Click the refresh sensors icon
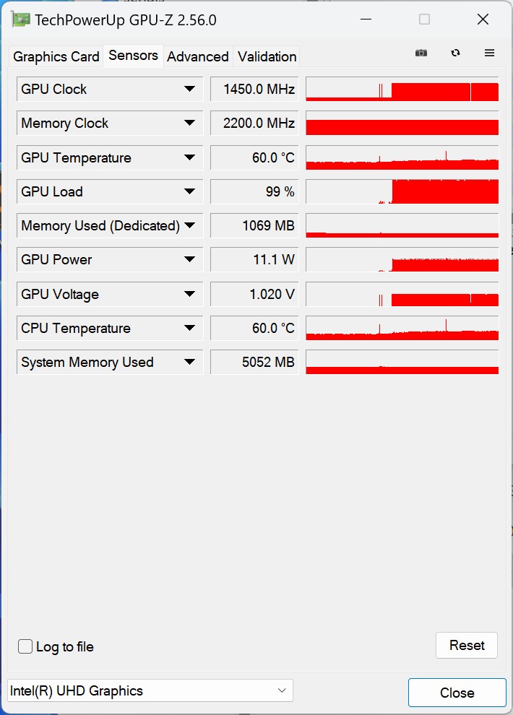Screen dimensions: 513x715 point(455,53)
